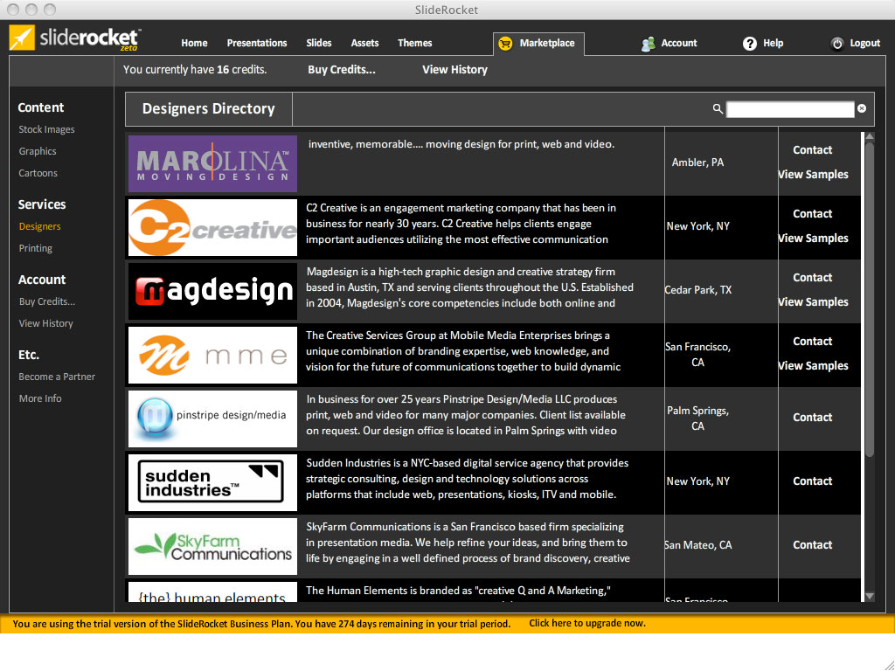
Task: Open the Presentations menu item
Action: pyautogui.click(x=257, y=43)
